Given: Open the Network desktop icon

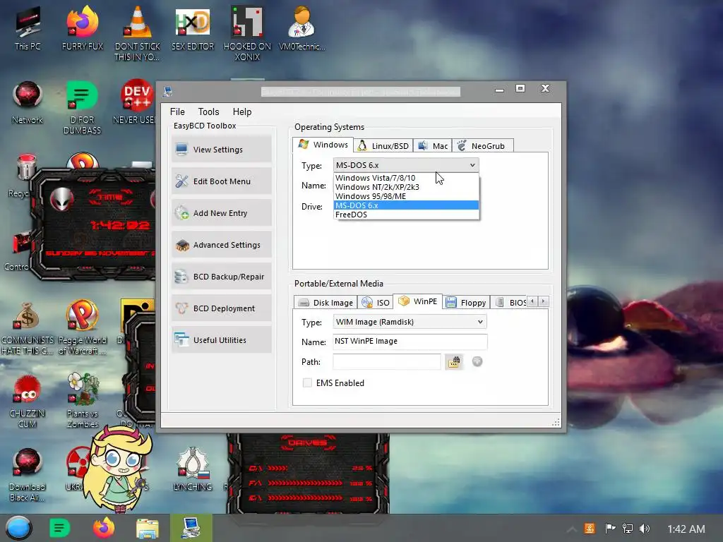Looking at the screenshot, I should [x=28, y=102].
